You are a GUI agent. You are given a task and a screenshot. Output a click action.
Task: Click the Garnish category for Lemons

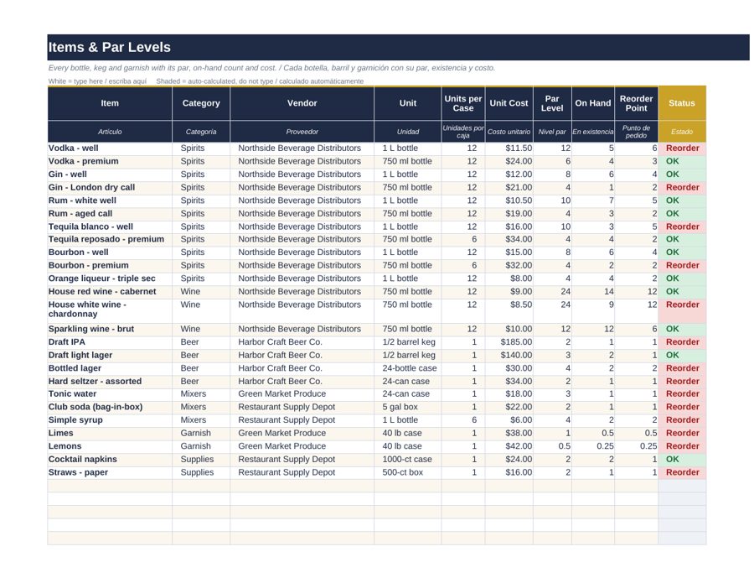pyautogui.click(x=201, y=446)
